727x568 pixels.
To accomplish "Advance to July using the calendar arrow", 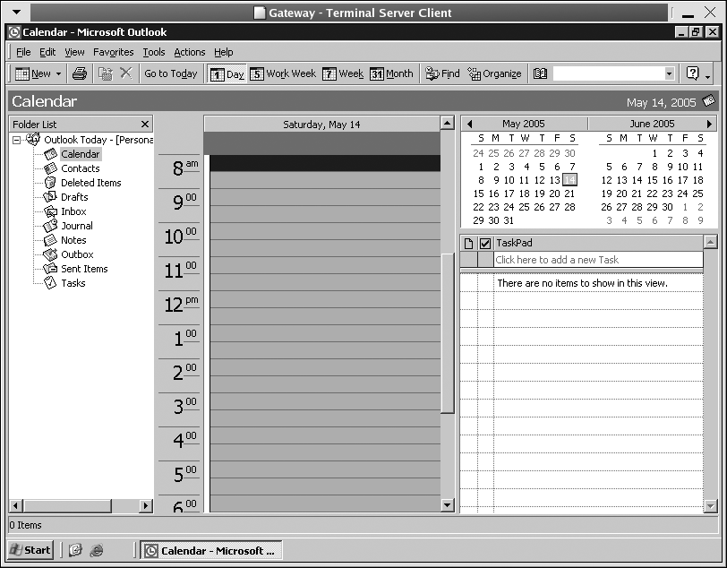I will tap(711, 124).
